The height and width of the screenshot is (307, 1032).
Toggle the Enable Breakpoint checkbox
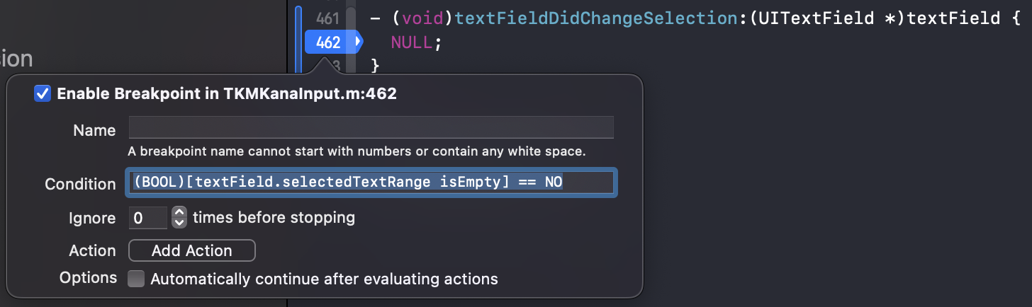[43, 93]
